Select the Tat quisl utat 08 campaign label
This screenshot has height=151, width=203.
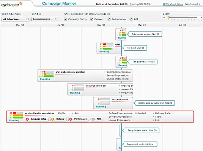(135, 48)
